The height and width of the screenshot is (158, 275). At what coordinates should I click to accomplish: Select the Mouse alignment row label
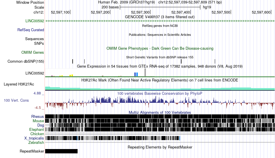click(x=38, y=121)
